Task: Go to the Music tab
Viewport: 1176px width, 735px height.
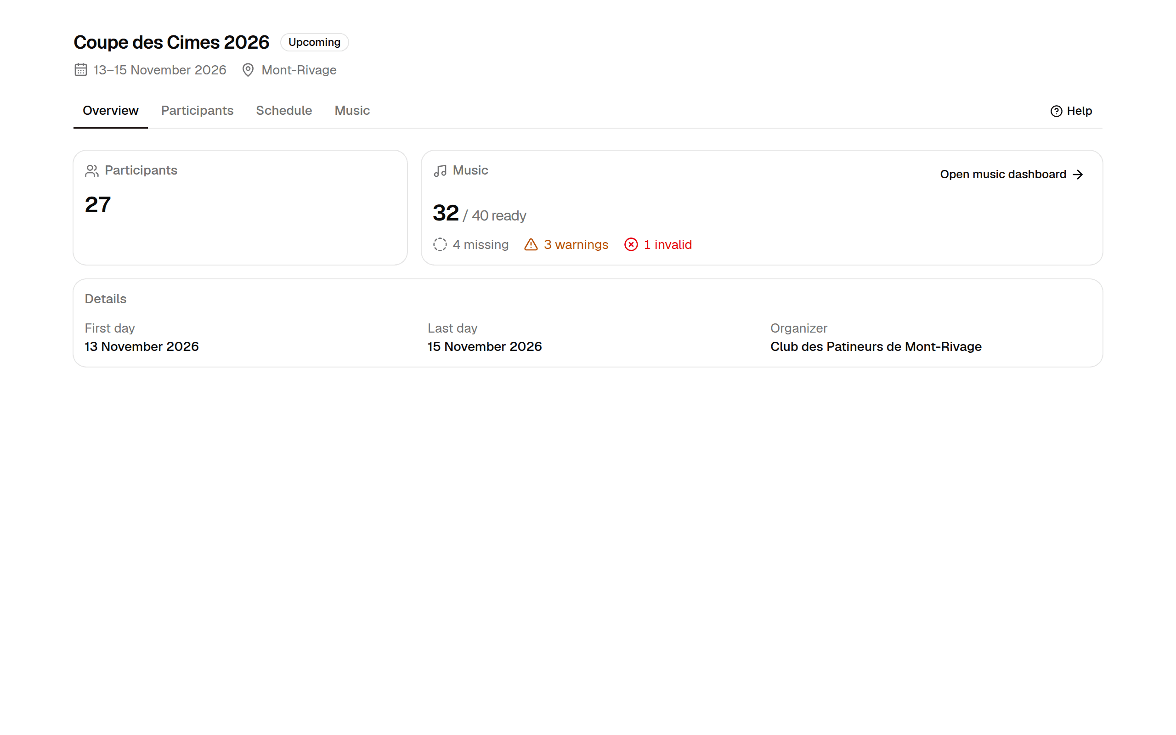Action: tap(352, 111)
